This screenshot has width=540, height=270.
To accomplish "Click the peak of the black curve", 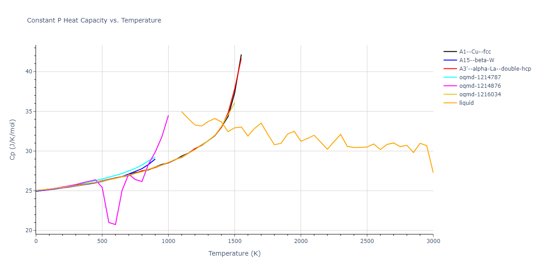I will [x=241, y=55].
